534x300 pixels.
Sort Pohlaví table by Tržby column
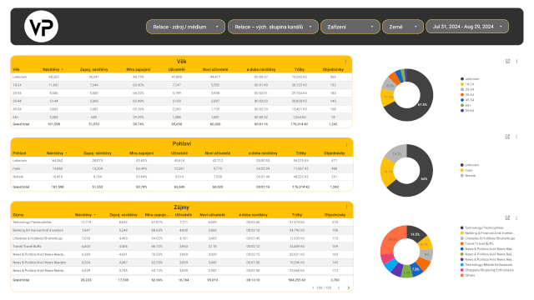tap(300, 153)
